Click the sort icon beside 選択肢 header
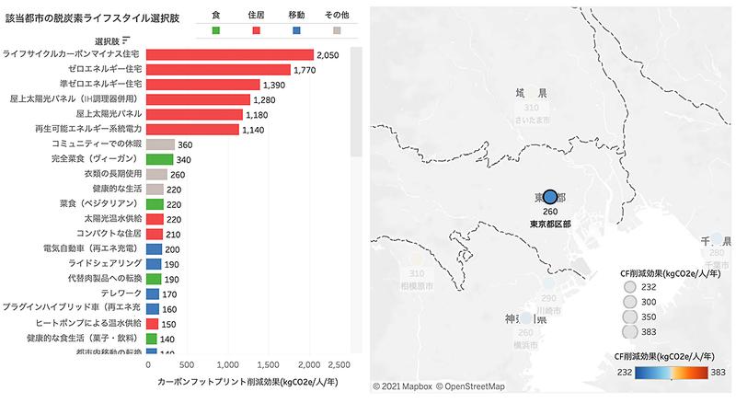The width and height of the screenshot is (736, 403). (126, 39)
